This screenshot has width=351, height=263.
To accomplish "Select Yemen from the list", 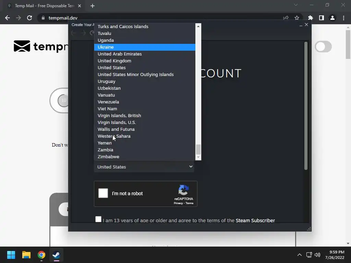I will (145, 143).
